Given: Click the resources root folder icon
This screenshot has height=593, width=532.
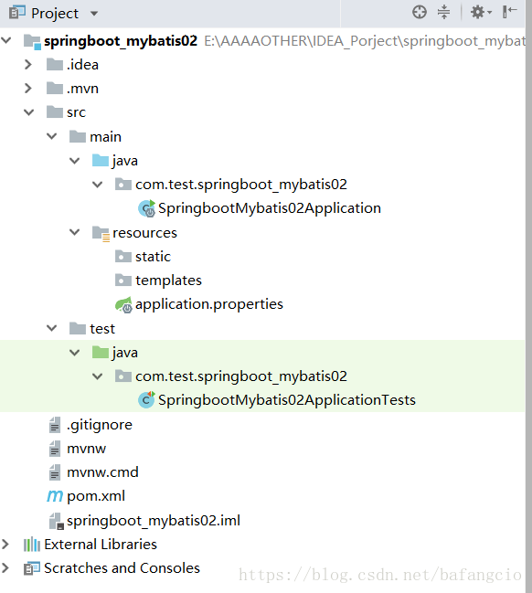Looking at the screenshot, I should point(101,233).
